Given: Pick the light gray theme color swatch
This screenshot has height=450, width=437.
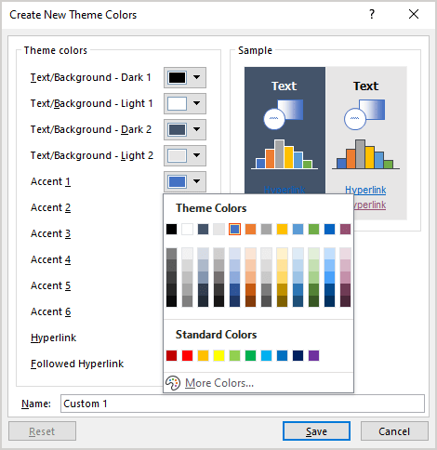Looking at the screenshot, I should [218, 230].
